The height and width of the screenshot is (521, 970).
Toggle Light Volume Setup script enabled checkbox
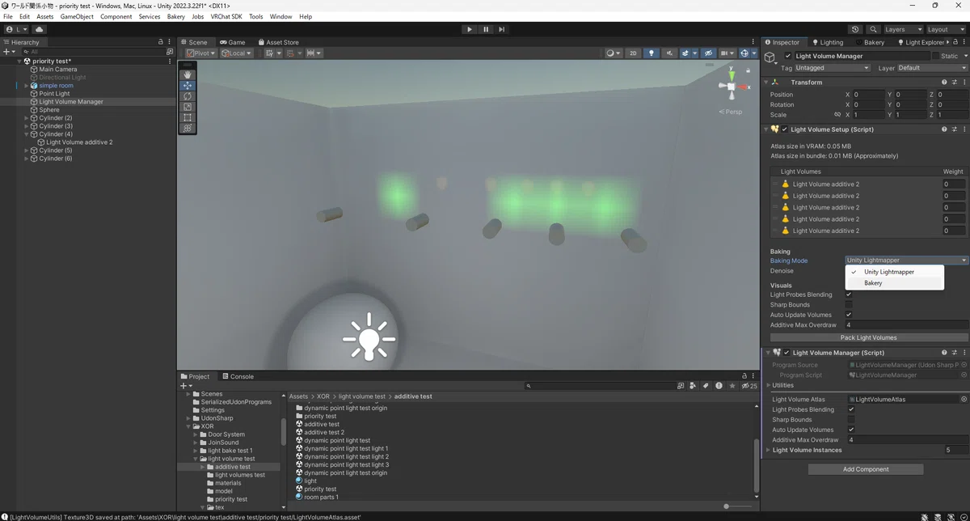(785, 129)
